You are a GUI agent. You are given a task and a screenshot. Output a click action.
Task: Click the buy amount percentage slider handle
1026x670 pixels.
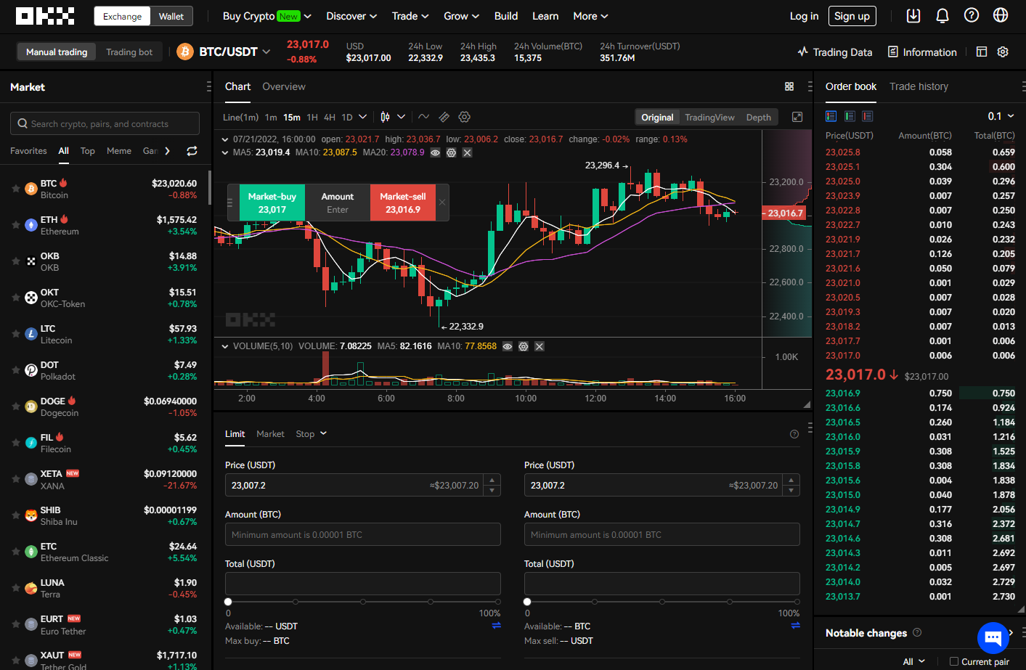pyautogui.click(x=228, y=602)
